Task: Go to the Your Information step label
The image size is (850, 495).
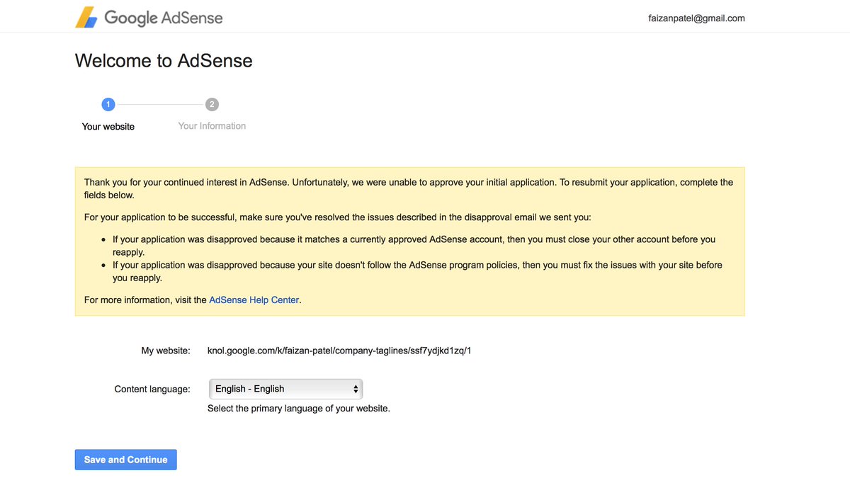Action: click(212, 126)
